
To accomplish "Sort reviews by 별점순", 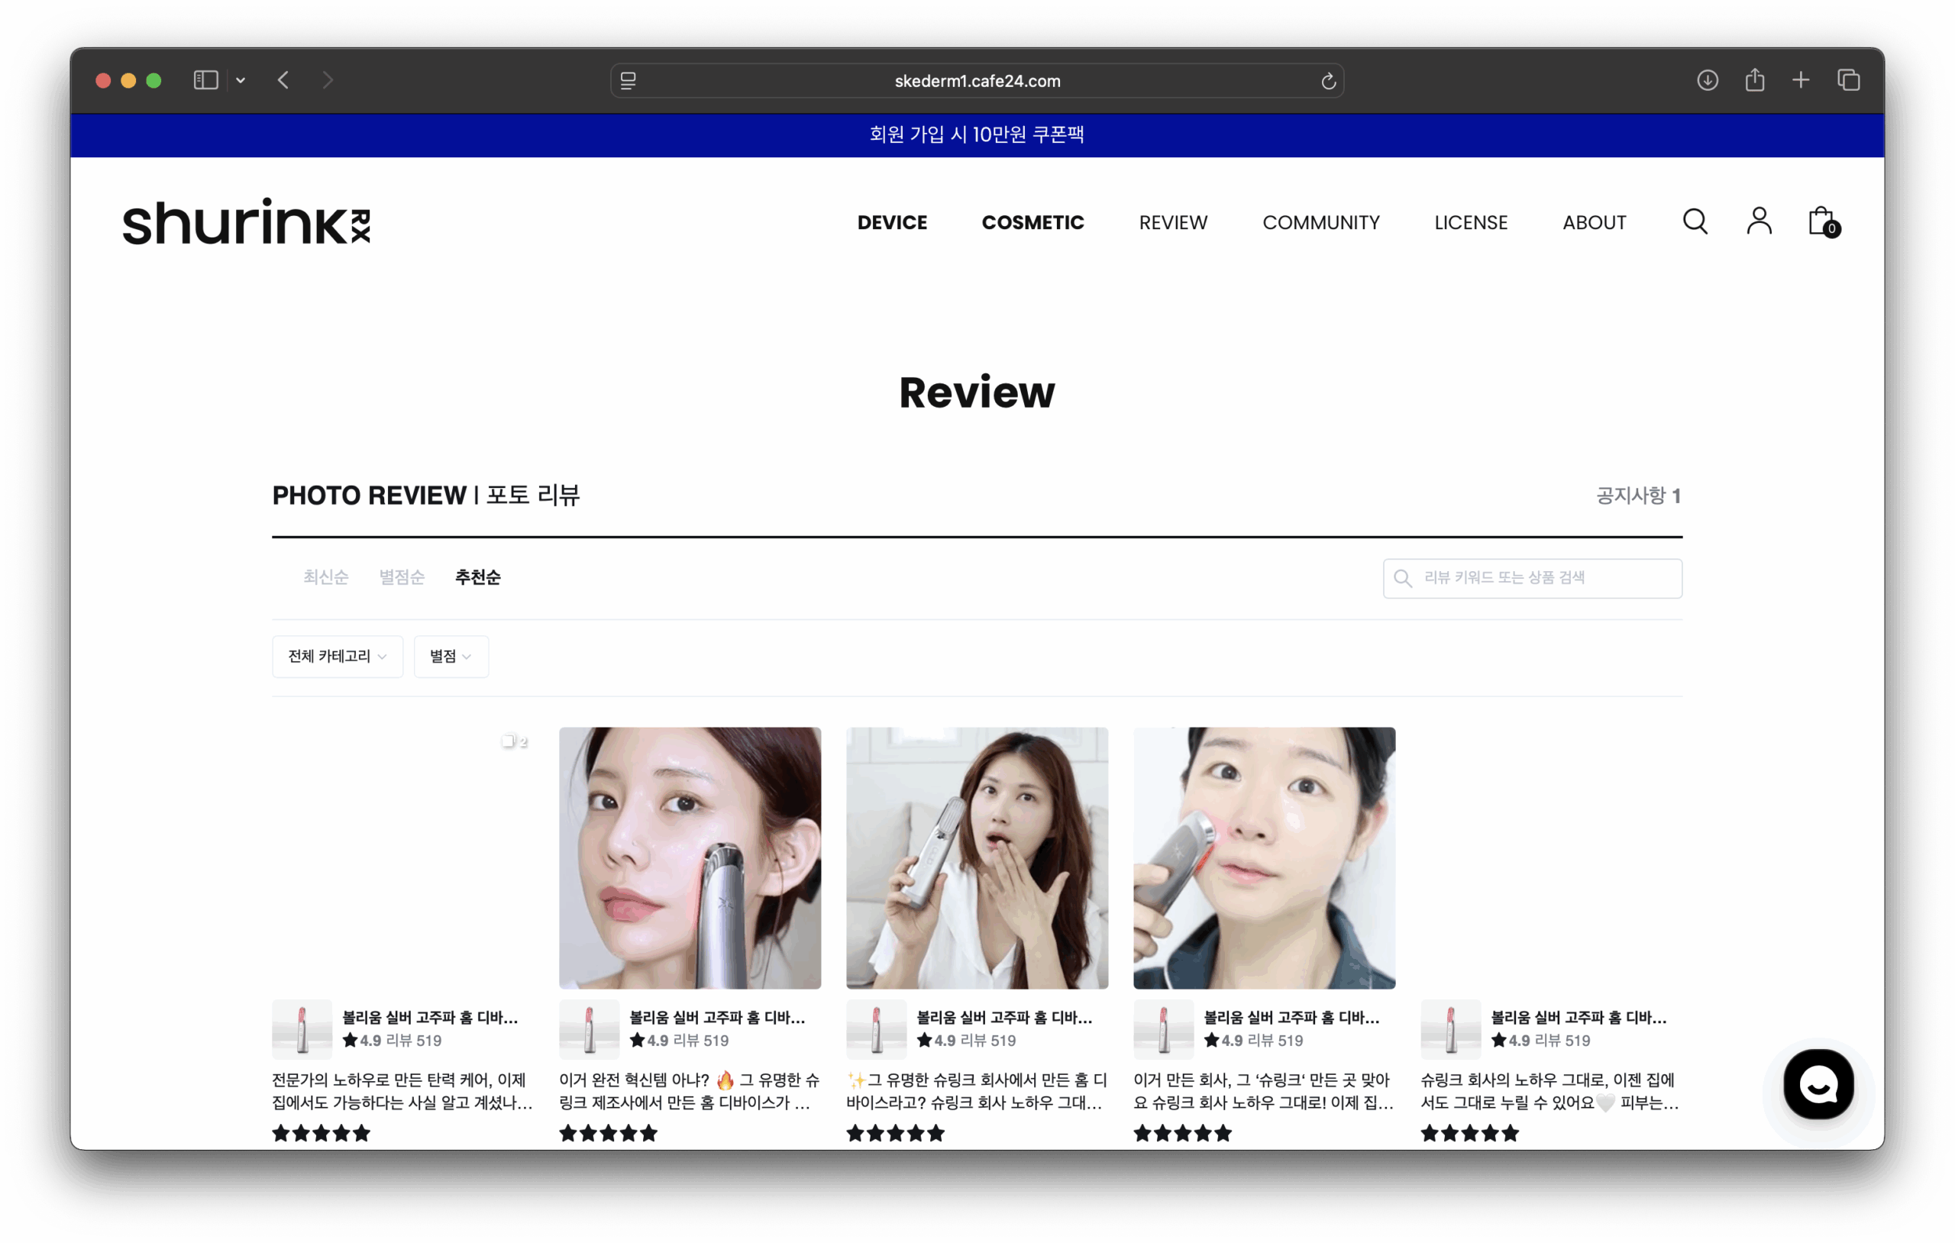I will click(x=402, y=577).
